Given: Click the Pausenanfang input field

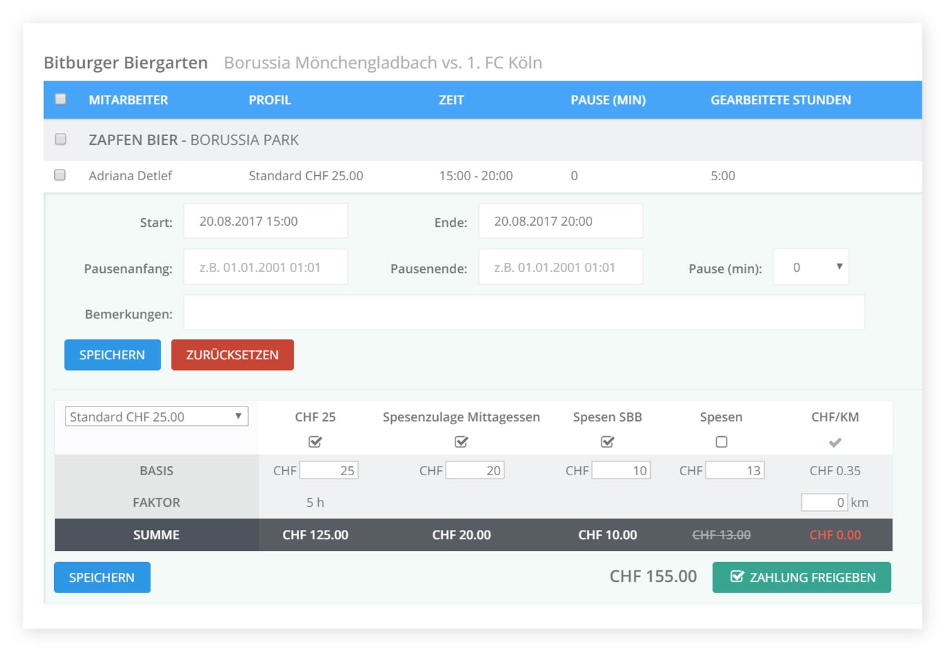Looking at the screenshot, I should pos(265,267).
